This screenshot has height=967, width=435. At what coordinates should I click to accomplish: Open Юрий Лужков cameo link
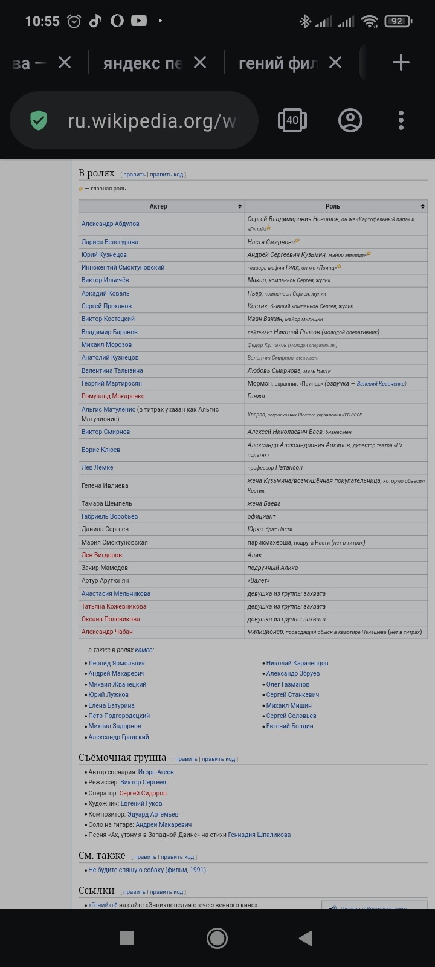click(x=109, y=695)
